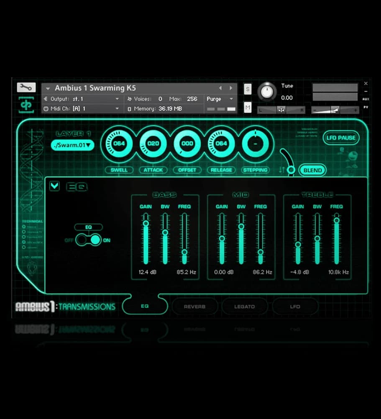Switch to the Legato tab
The height and width of the screenshot is (419, 381).
[x=244, y=307]
